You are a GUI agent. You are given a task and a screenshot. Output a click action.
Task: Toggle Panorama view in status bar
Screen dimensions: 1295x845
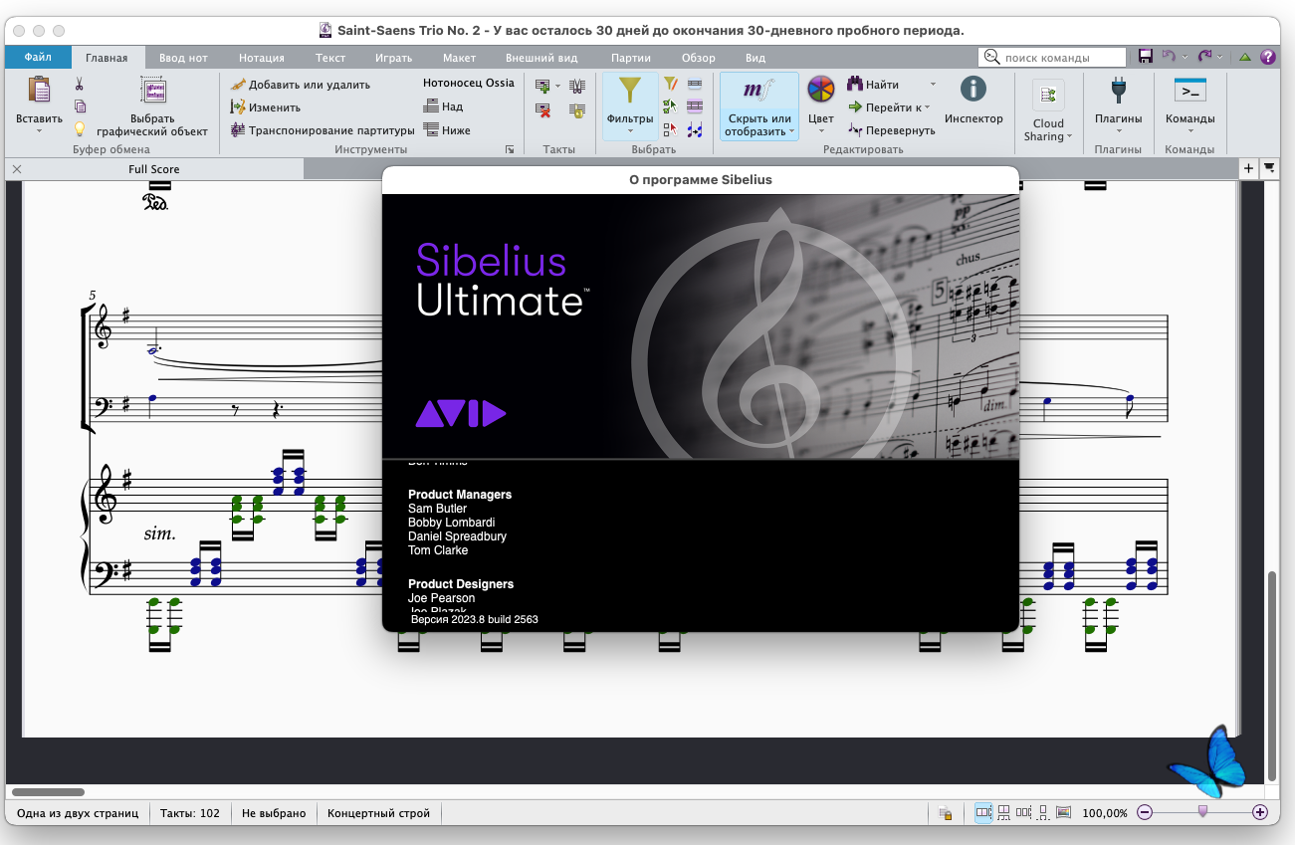click(x=1062, y=813)
